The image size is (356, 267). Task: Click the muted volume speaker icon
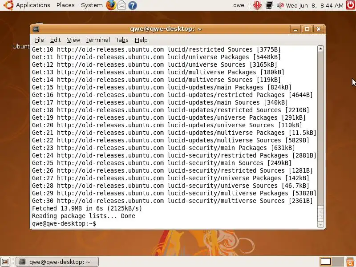coord(280,5)
